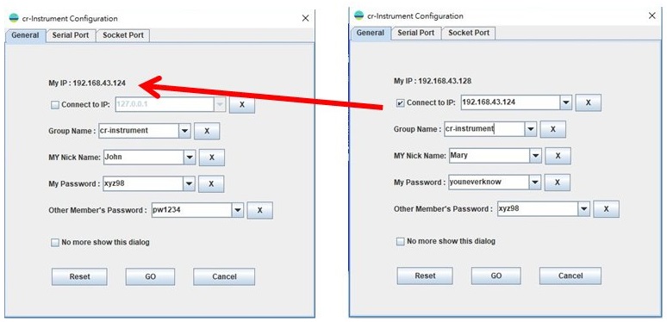Close the left cr-Instrument Configuration window
Screen dimensions: 667x322
point(305,18)
